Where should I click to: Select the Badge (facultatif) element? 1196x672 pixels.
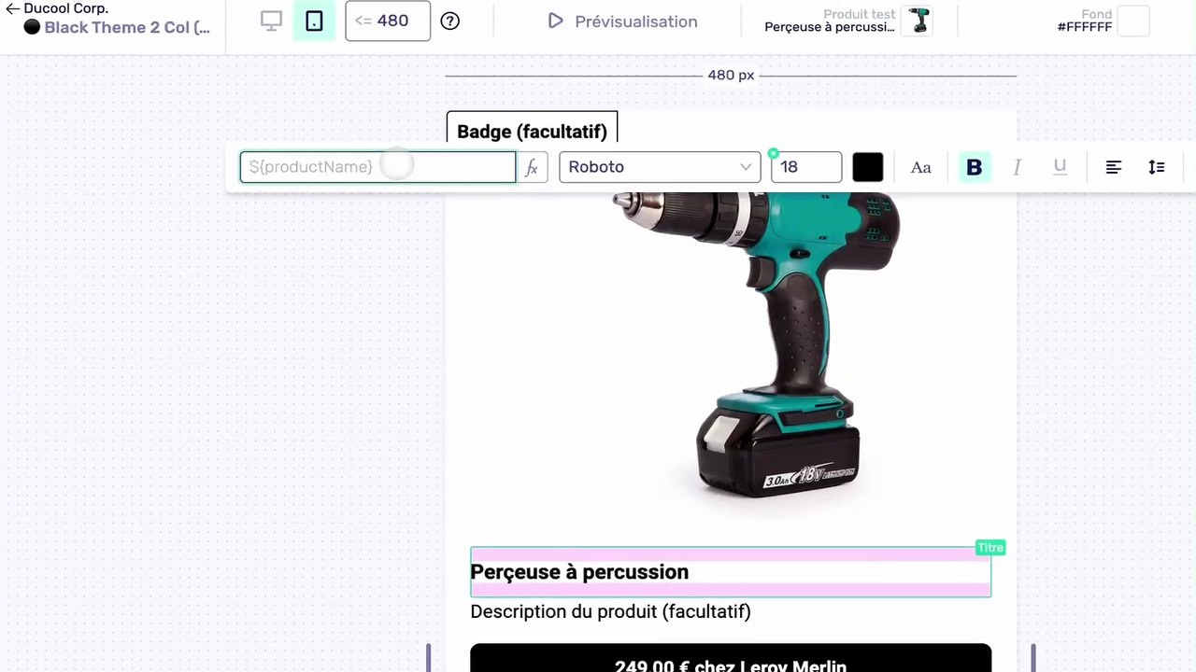point(532,132)
